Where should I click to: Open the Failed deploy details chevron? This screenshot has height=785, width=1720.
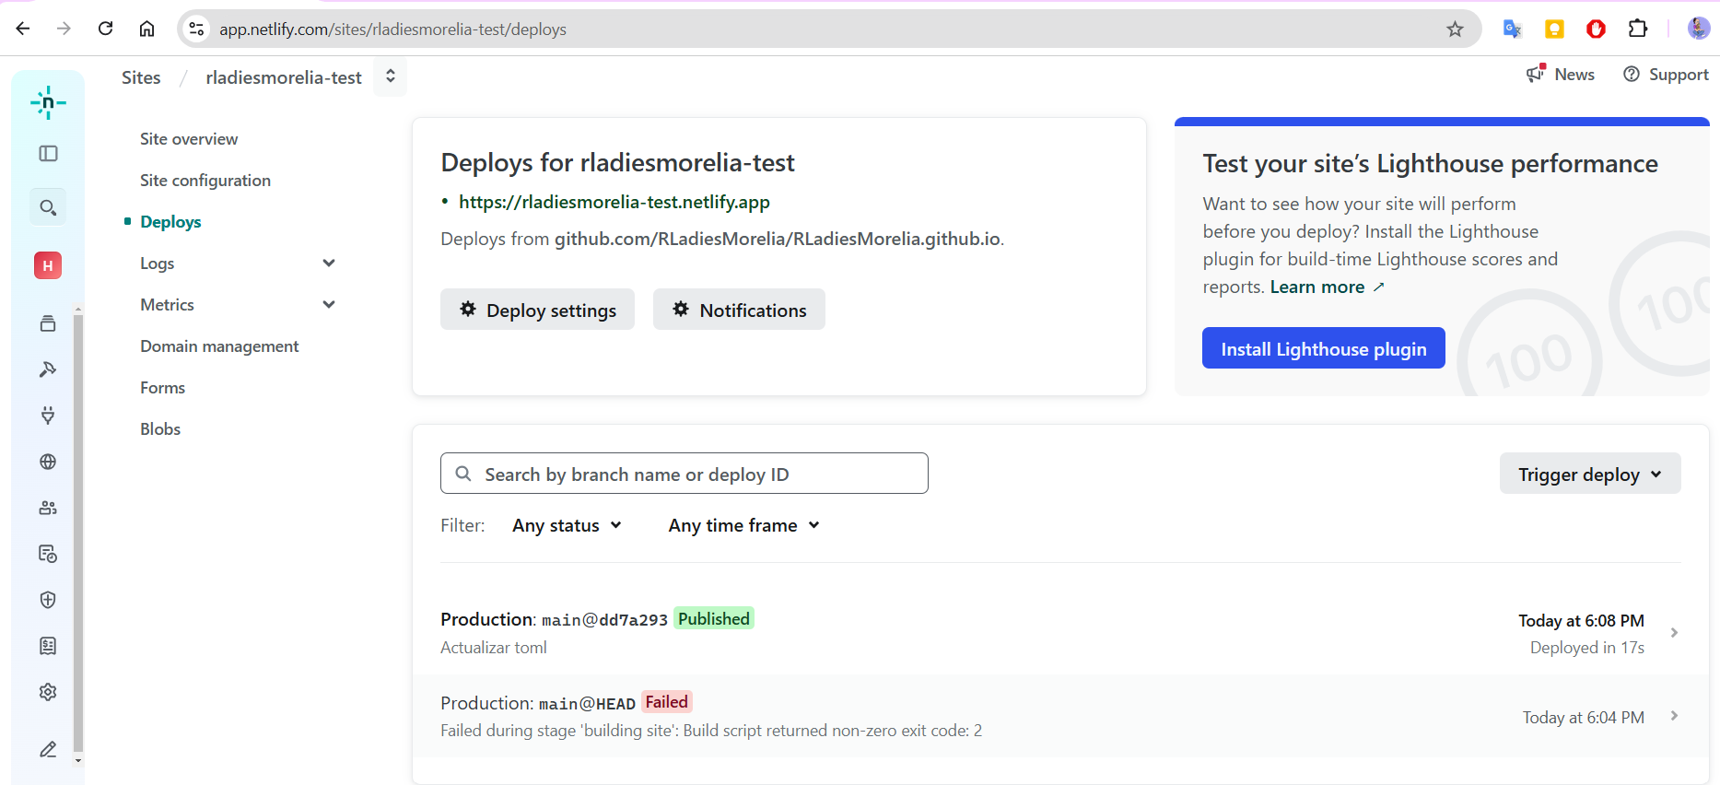[1674, 716]
